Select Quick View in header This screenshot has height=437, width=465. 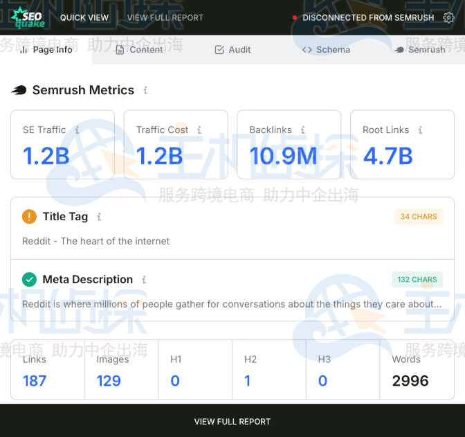point(84,18)
